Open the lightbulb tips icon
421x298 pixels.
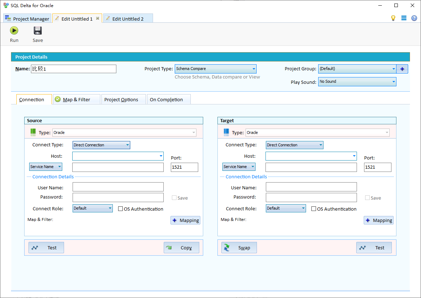393,18
